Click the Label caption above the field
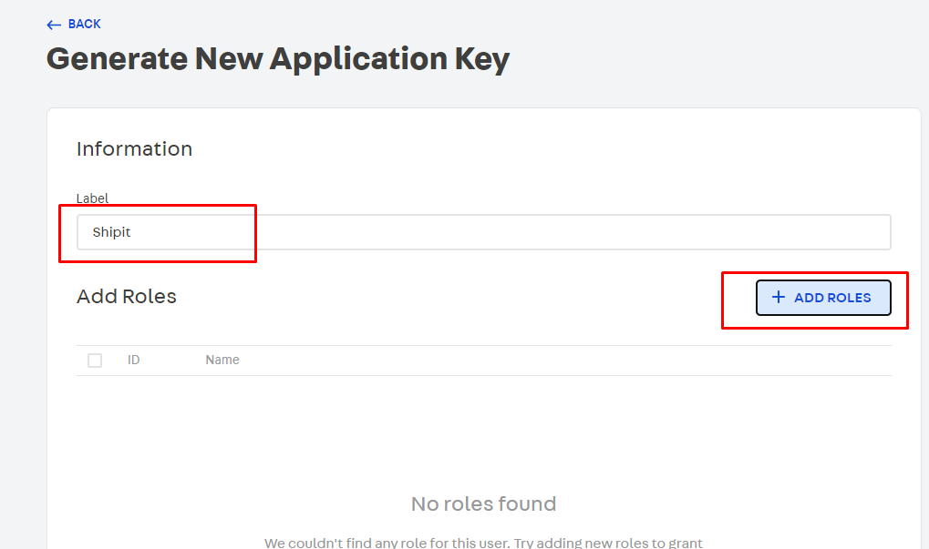929x549 pixels. (x=92, y=198)
